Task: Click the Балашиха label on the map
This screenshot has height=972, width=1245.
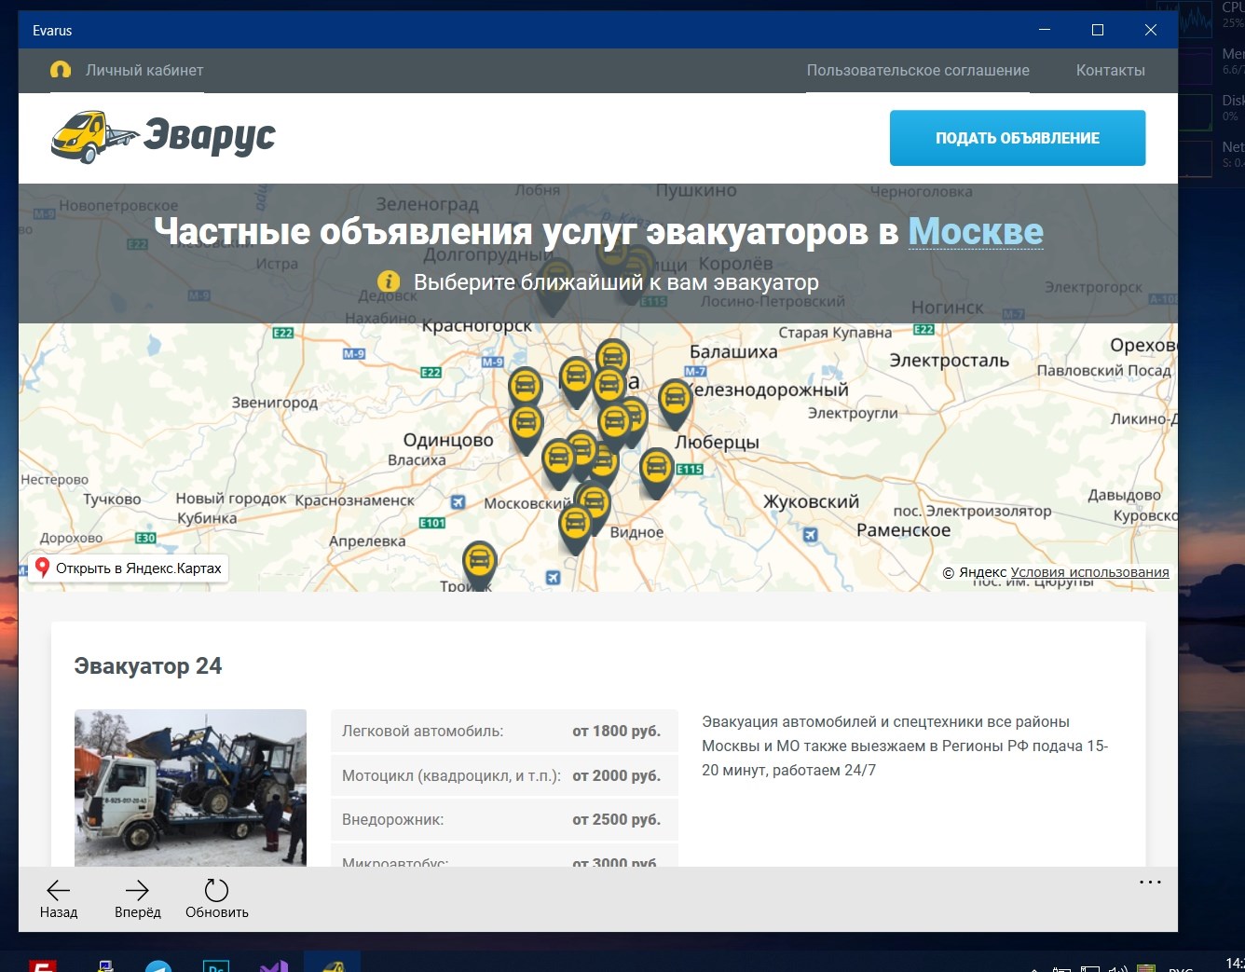Action: 733,352
